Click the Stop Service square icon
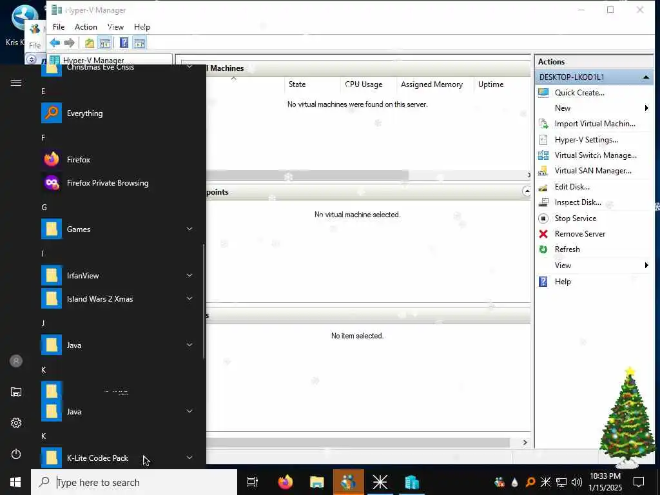 point(543,218)
